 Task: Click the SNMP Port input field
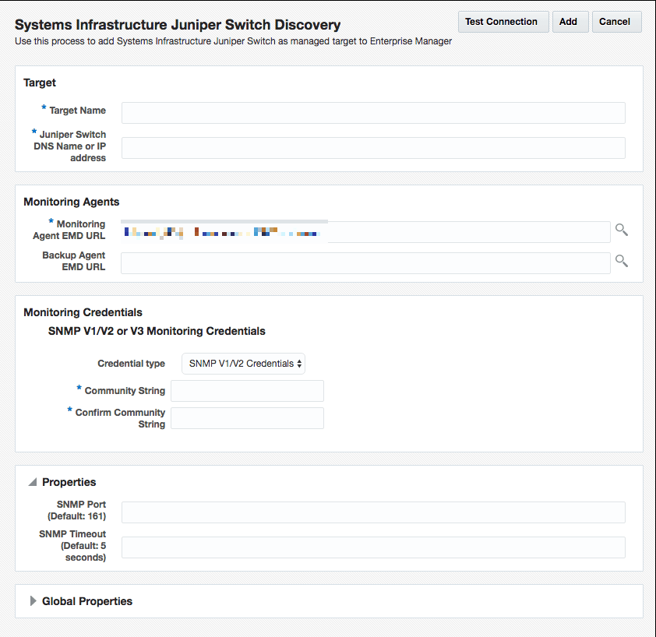[x=373, y=512]
